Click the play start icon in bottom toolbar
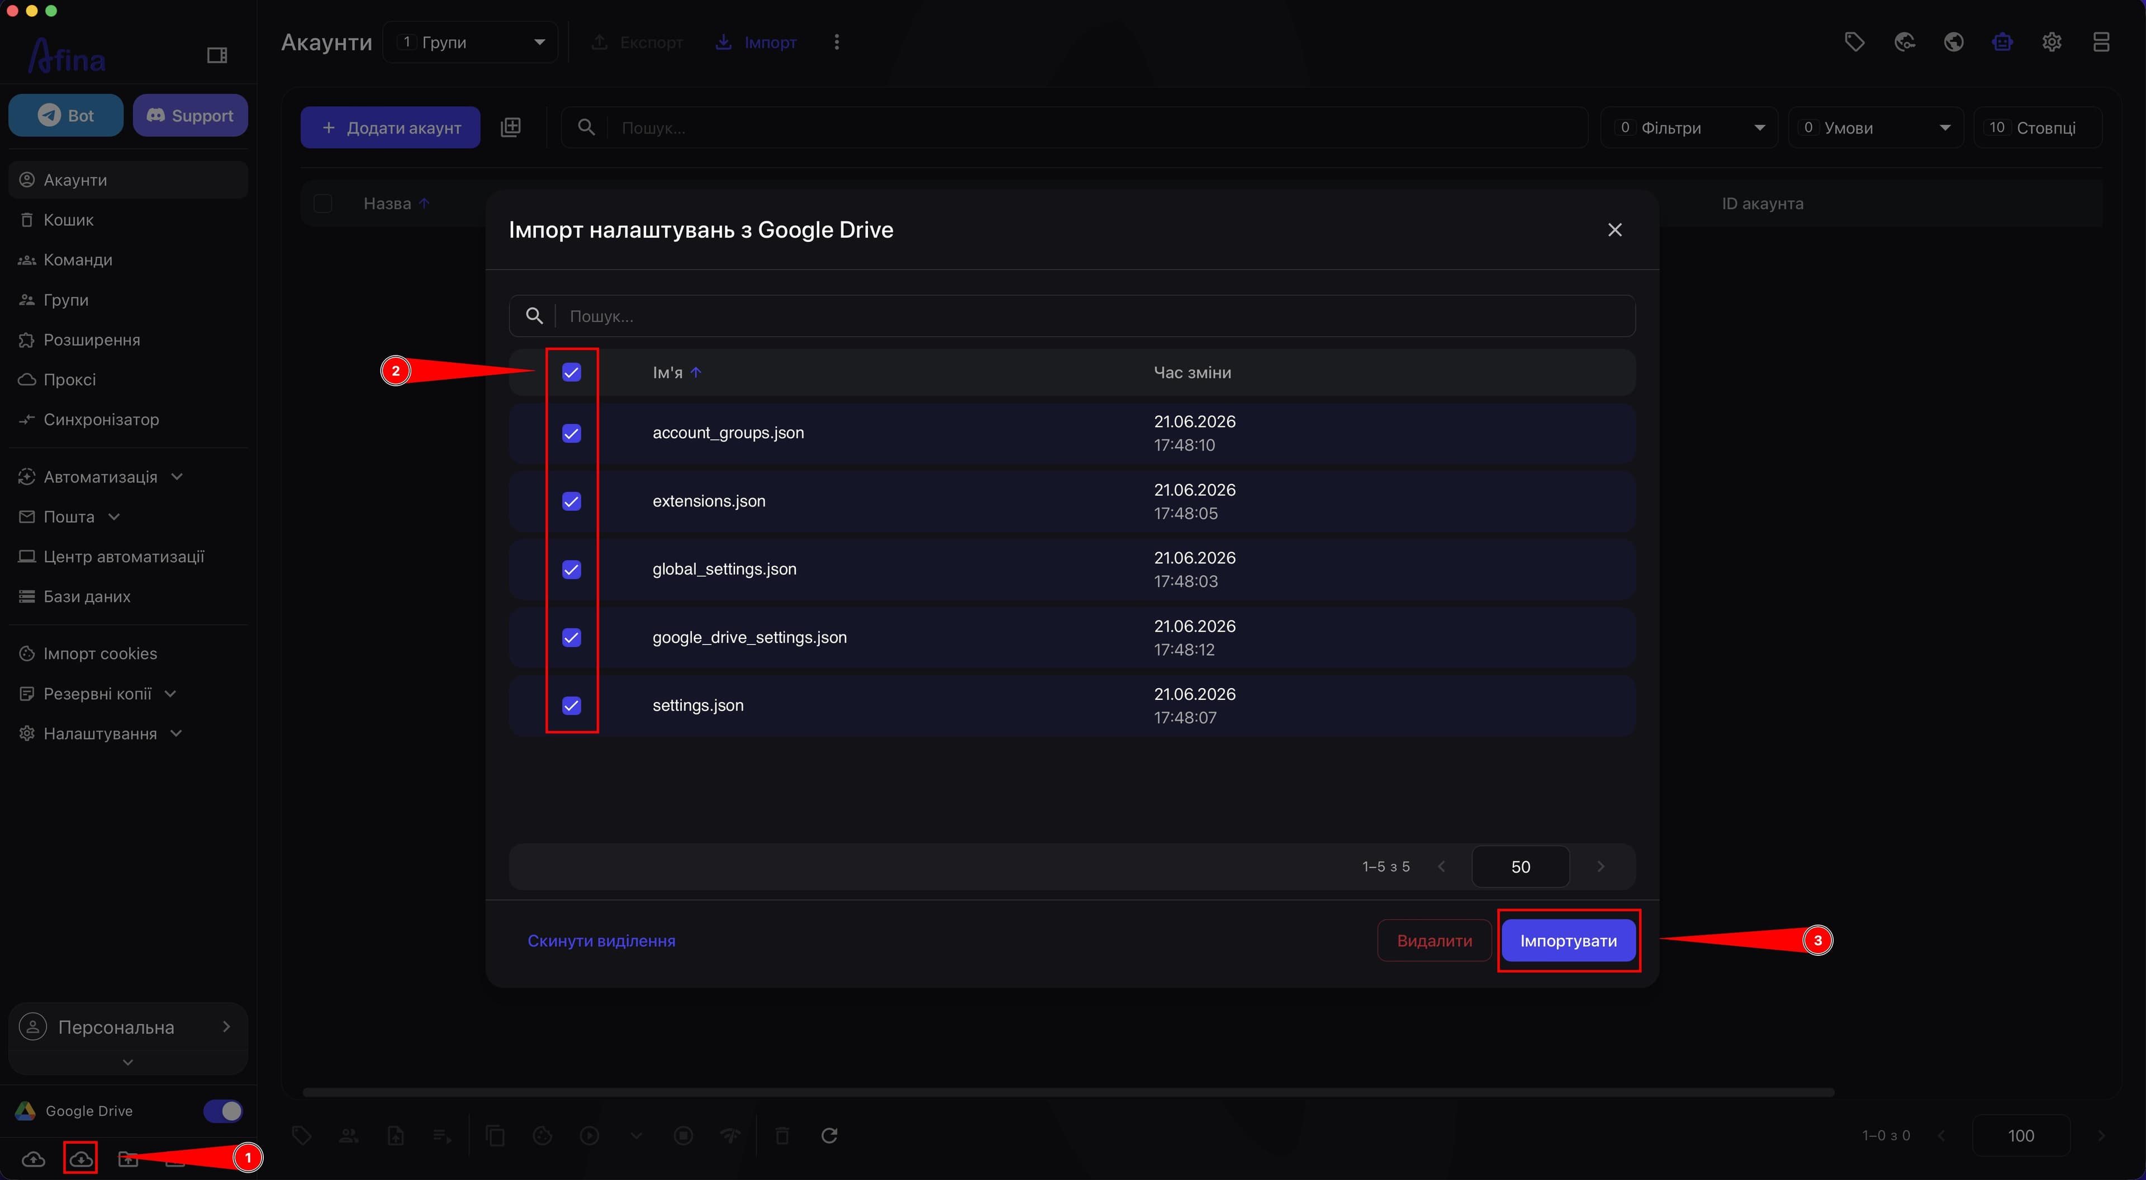2146x1180 pixels. 589,1135
